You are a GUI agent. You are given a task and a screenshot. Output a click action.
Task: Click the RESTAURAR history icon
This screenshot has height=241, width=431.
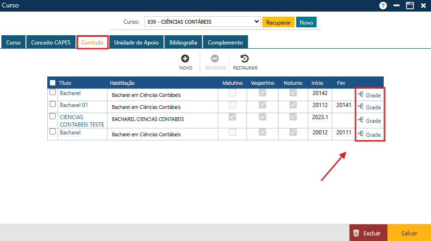tap(244, 58)
